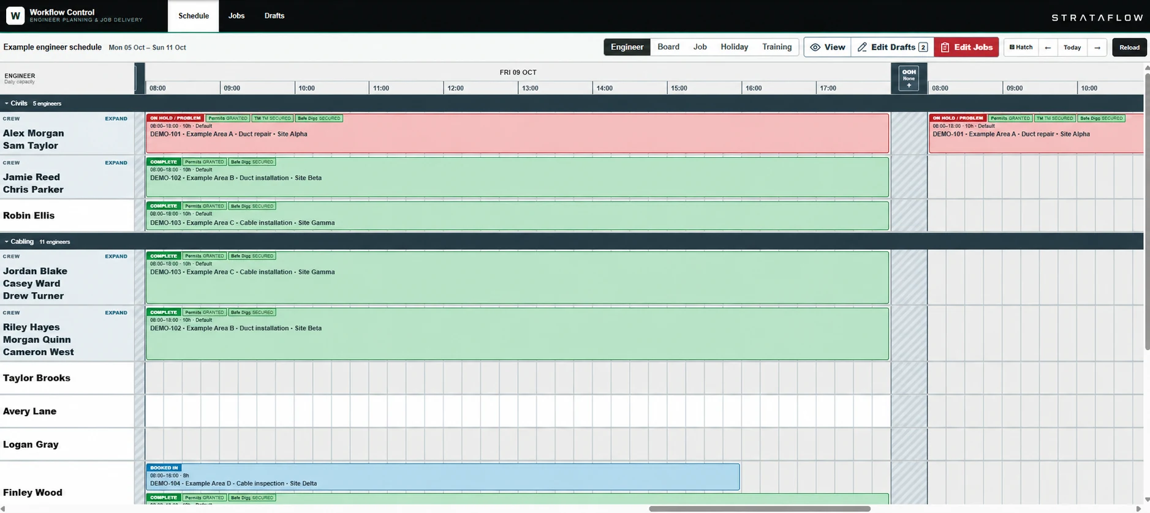Open DEMO-104 Cable inspection job block
The height and width of the screenshot is (513, 1150).
point(442,477)
